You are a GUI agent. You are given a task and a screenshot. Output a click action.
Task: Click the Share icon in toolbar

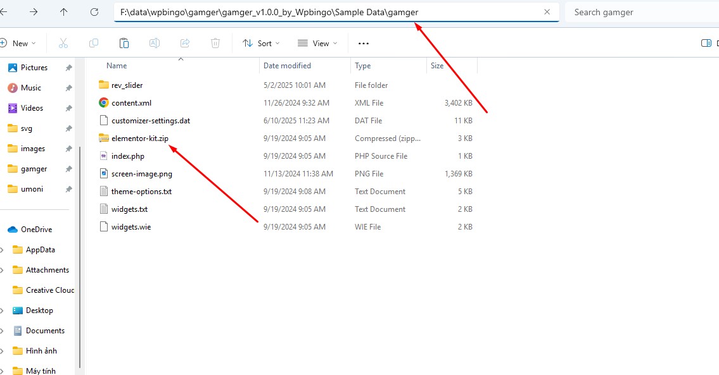pos(185,43)
